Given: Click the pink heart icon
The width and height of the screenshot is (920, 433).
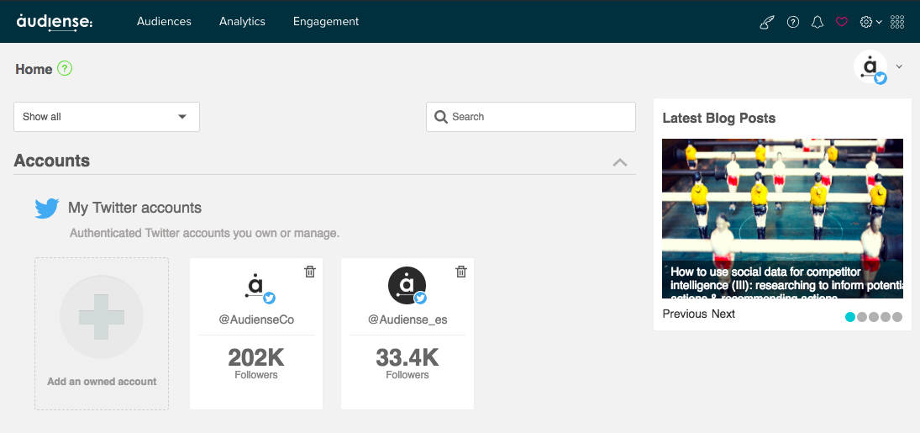Looking at the screenshot, I should click(842, 23).
